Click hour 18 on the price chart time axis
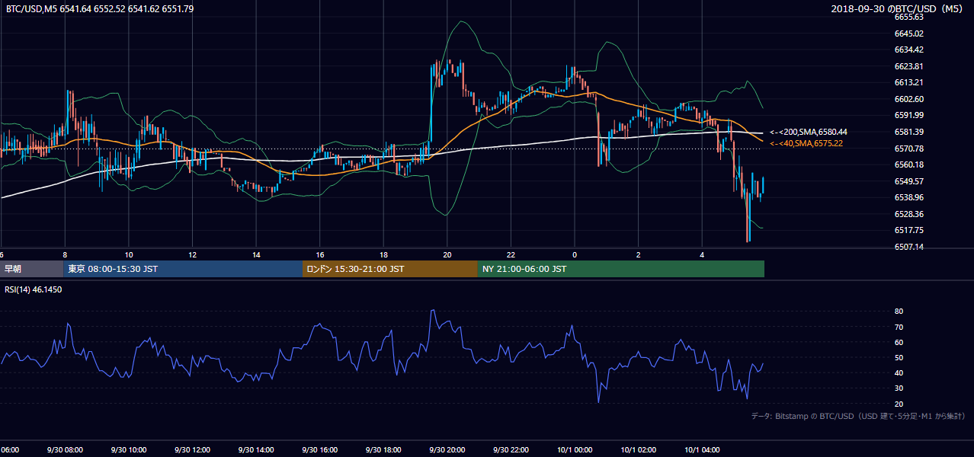This screenshot has width=974, height=457. [383, 254]
